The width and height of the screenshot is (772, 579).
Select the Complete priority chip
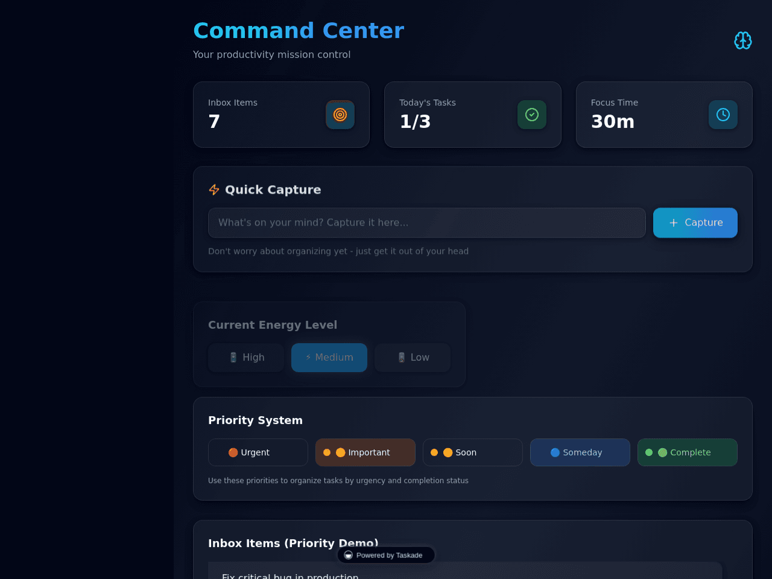pos(688,452)
